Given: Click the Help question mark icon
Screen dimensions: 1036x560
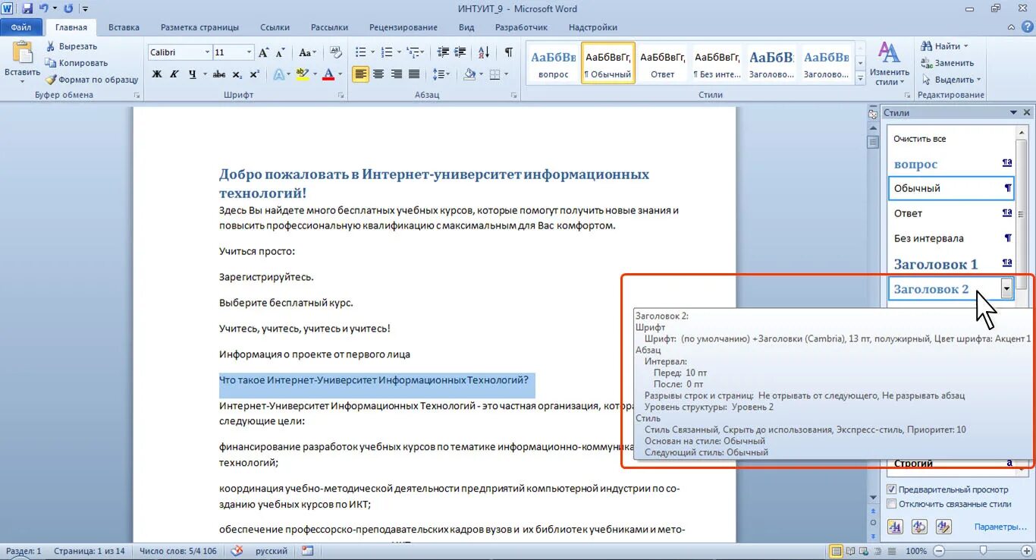Looking at the screenshot, I should [1026, 27].
